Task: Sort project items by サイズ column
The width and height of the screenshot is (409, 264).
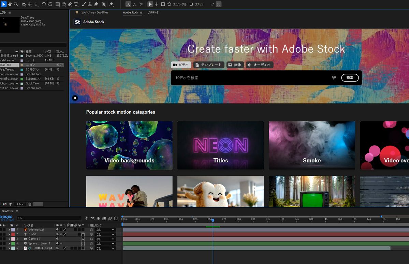Action: 48,52
